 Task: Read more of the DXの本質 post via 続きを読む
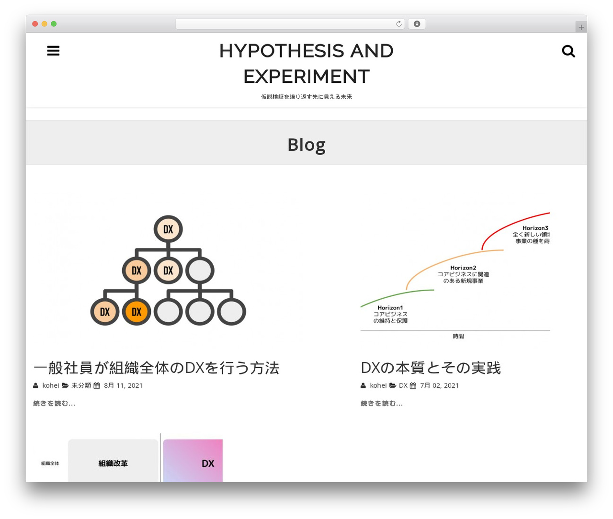click(x=382, y=404)
